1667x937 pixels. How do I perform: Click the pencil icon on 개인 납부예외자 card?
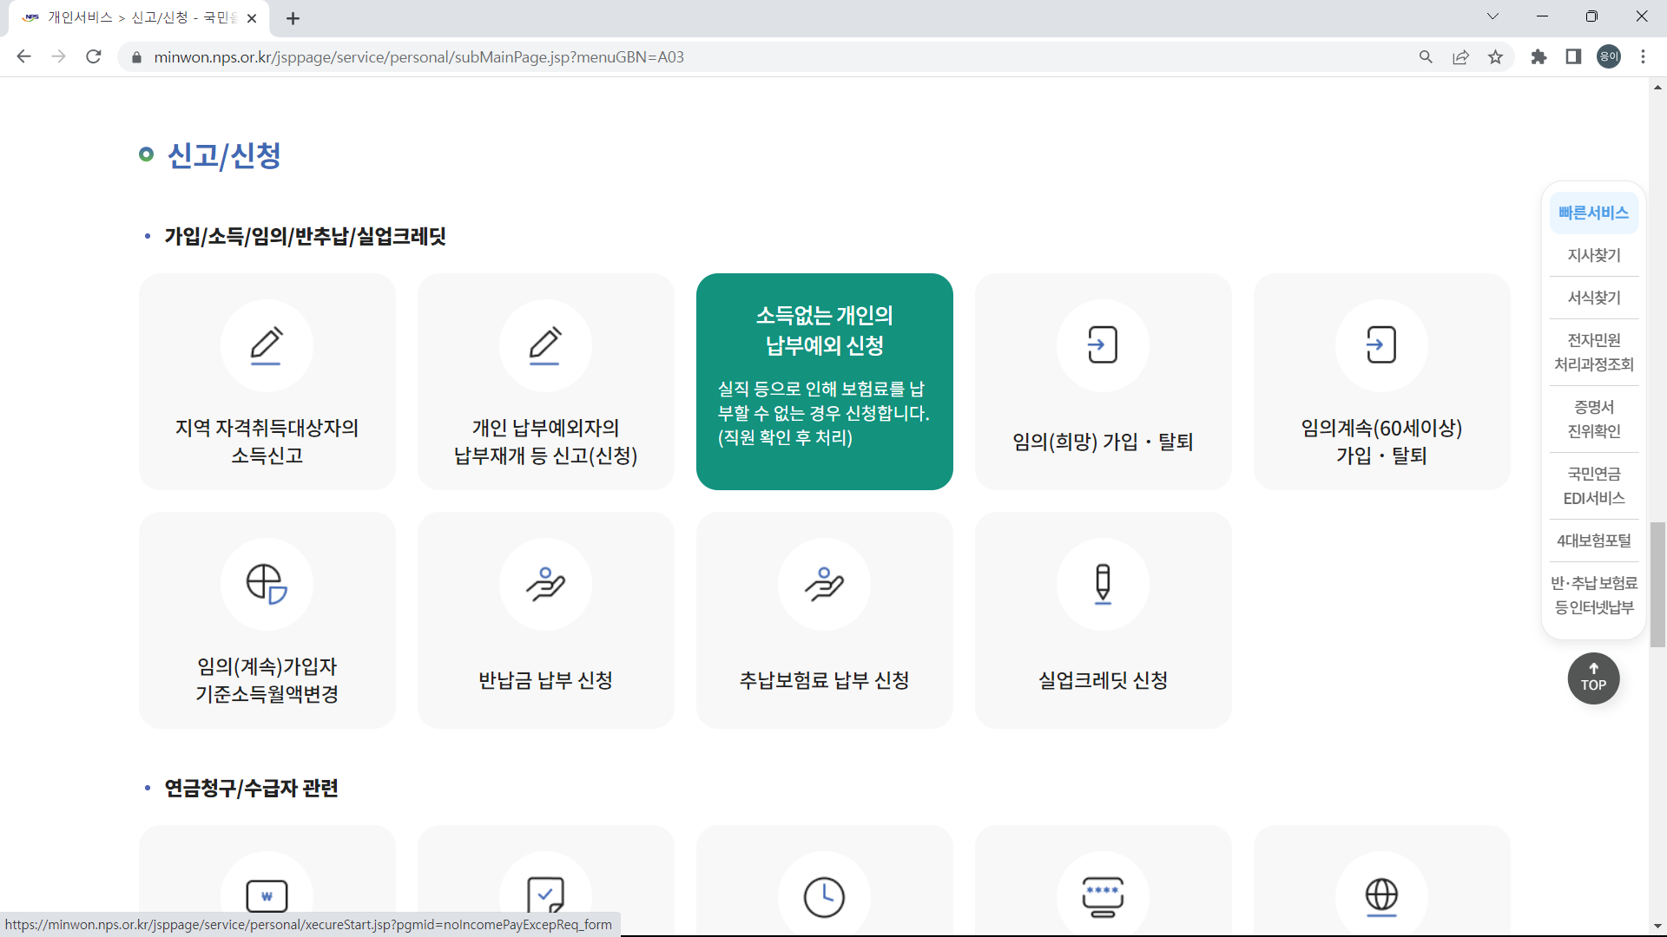546,345
